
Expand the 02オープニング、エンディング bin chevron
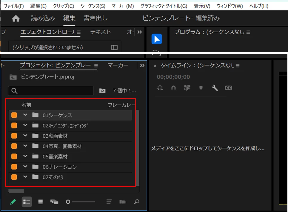pyautogui.click(x=25, y=125)
